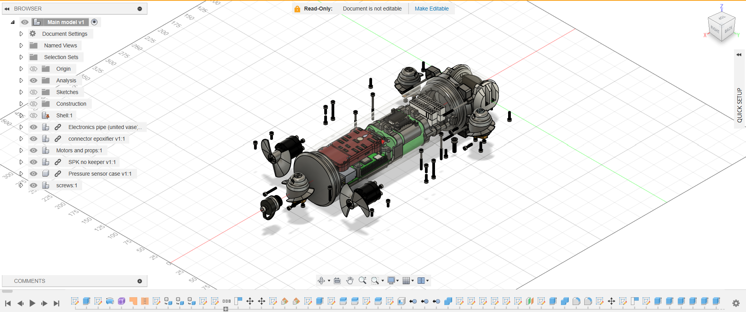Expand the SPK no keeper v1:1 node
This screenshot has width=746, height=312.
(x=21, y=162)
